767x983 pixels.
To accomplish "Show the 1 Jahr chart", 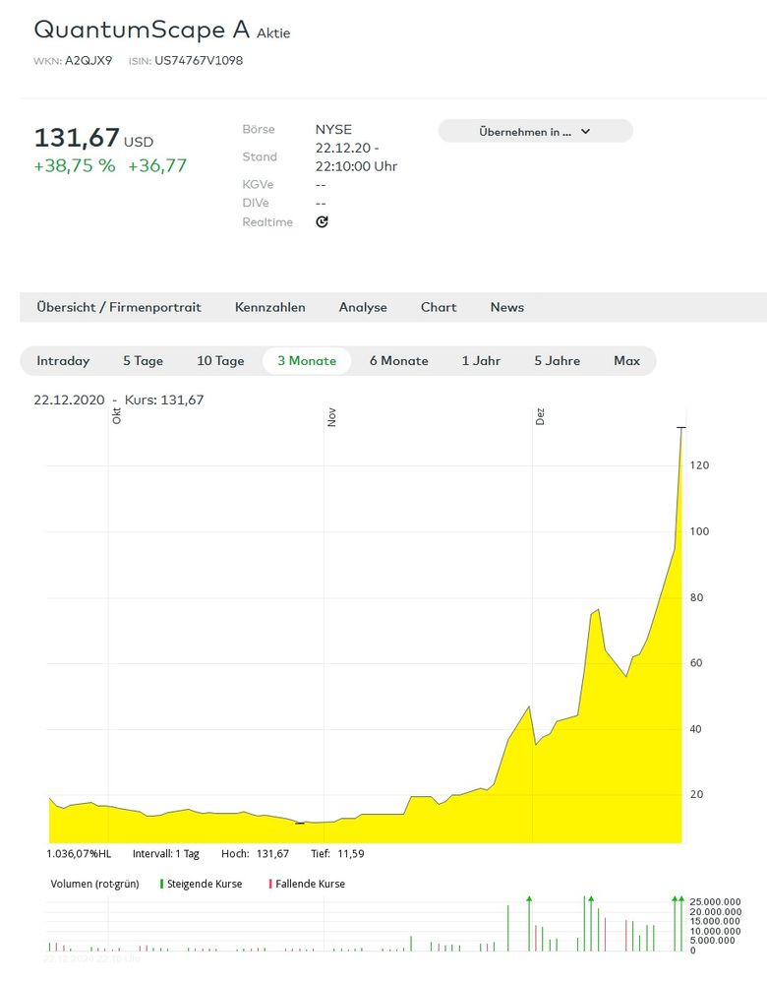I will click(x=481, y=361).
